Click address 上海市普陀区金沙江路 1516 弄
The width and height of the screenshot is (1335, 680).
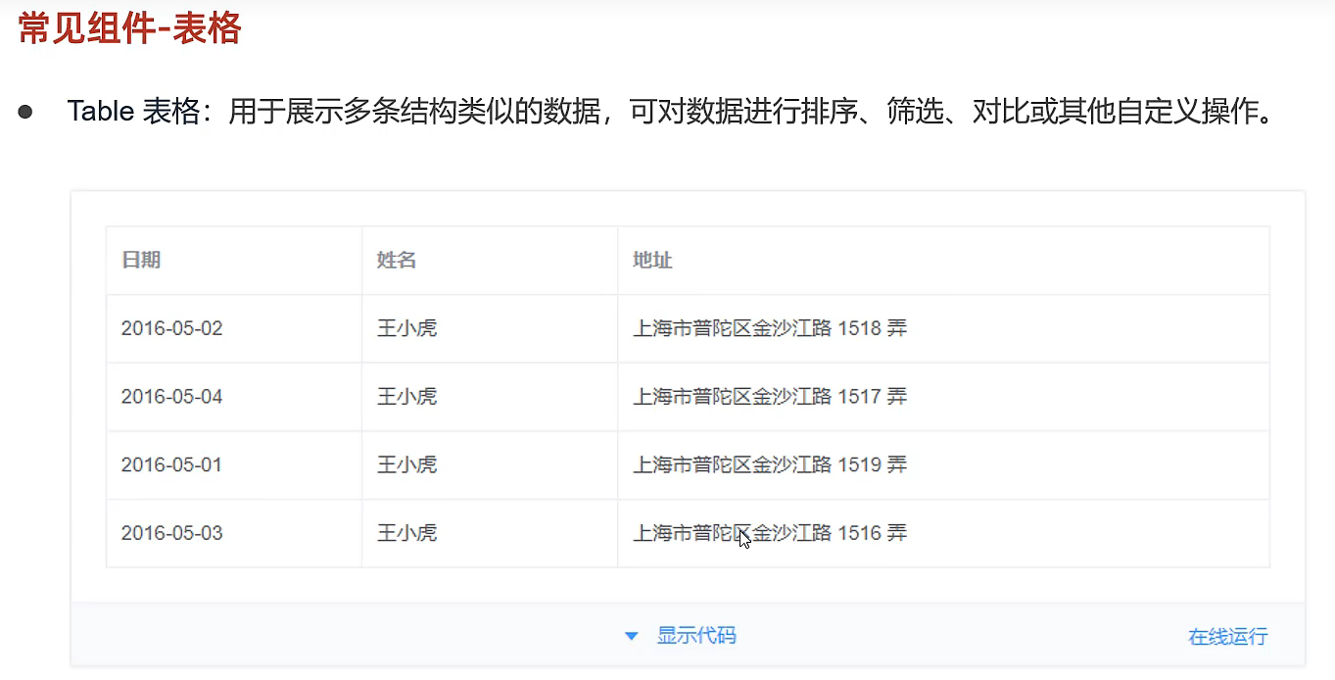(770, 533)
